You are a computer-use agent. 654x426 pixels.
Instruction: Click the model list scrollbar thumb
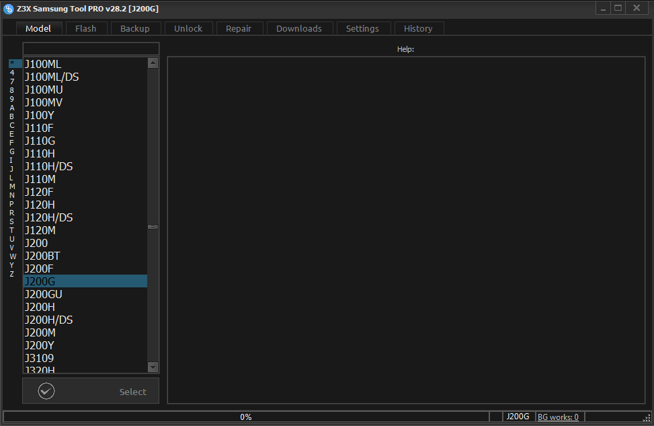tap(153, 227)
